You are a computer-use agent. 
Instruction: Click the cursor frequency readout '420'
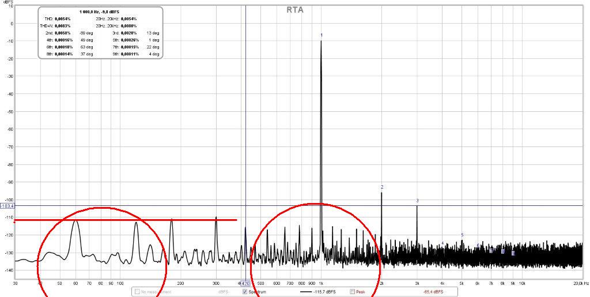245,284
